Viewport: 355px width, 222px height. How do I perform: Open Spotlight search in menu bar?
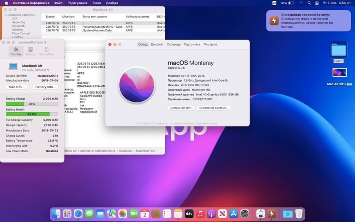pyautogui.click(x=309, y=3)
